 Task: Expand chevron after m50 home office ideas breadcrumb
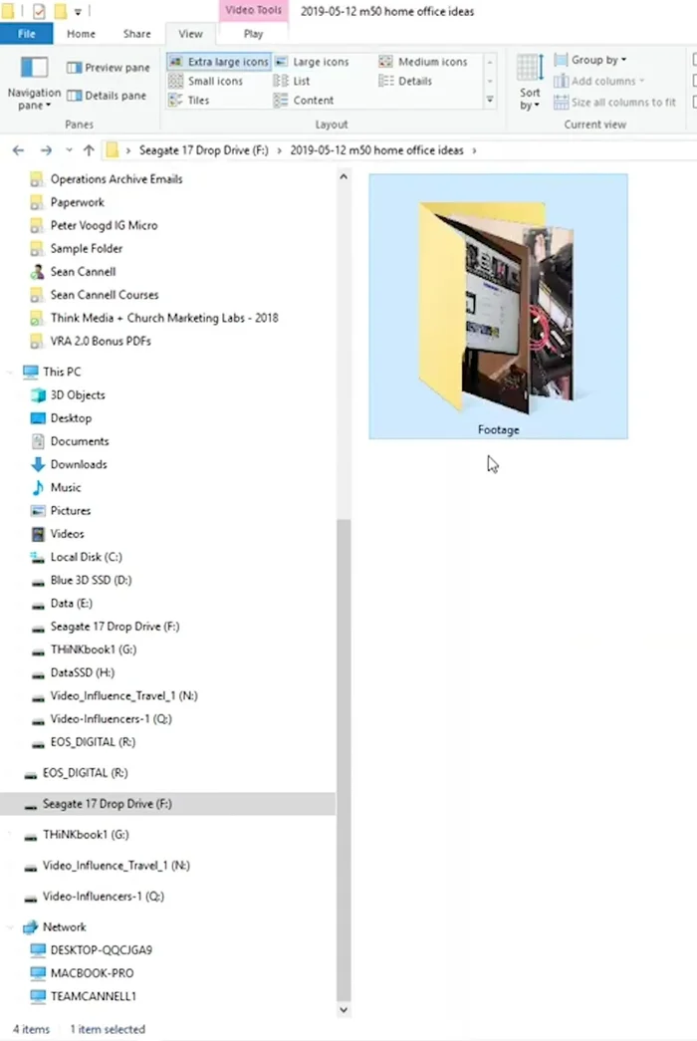(474, 150)
